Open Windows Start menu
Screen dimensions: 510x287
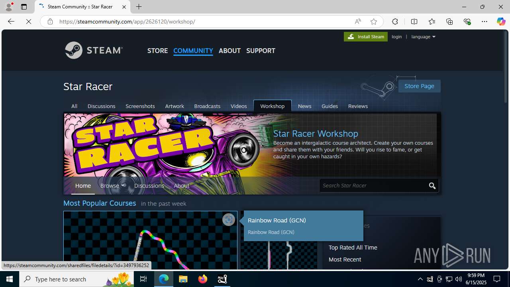point(10,279)
